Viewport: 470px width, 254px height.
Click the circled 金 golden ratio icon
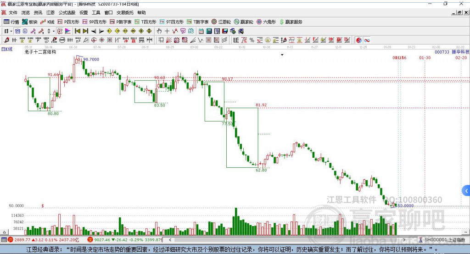coord(268,40)
